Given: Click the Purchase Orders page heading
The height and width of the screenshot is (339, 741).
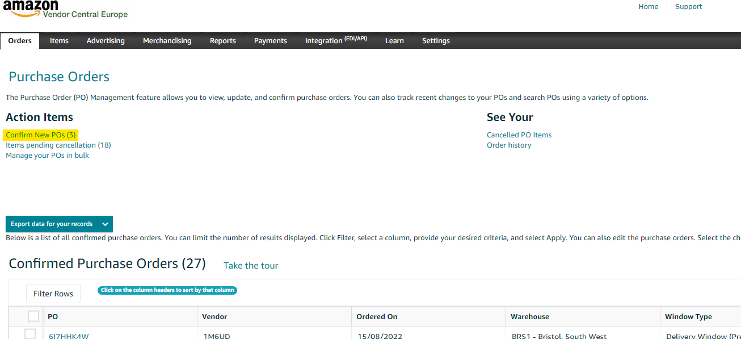Looking at the screenshot, I should (x=59, y=77).
